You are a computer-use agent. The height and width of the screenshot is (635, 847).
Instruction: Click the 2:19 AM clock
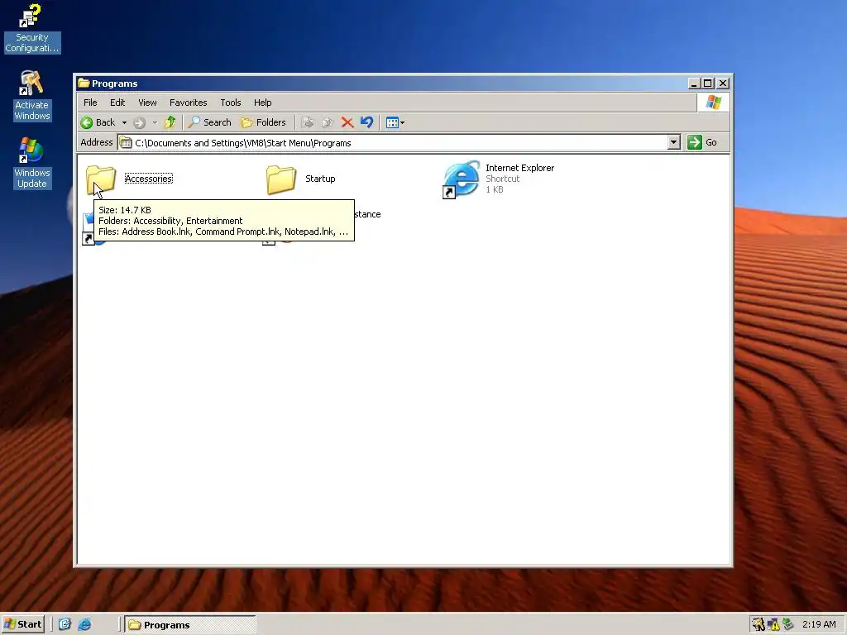tap(819, 624)
